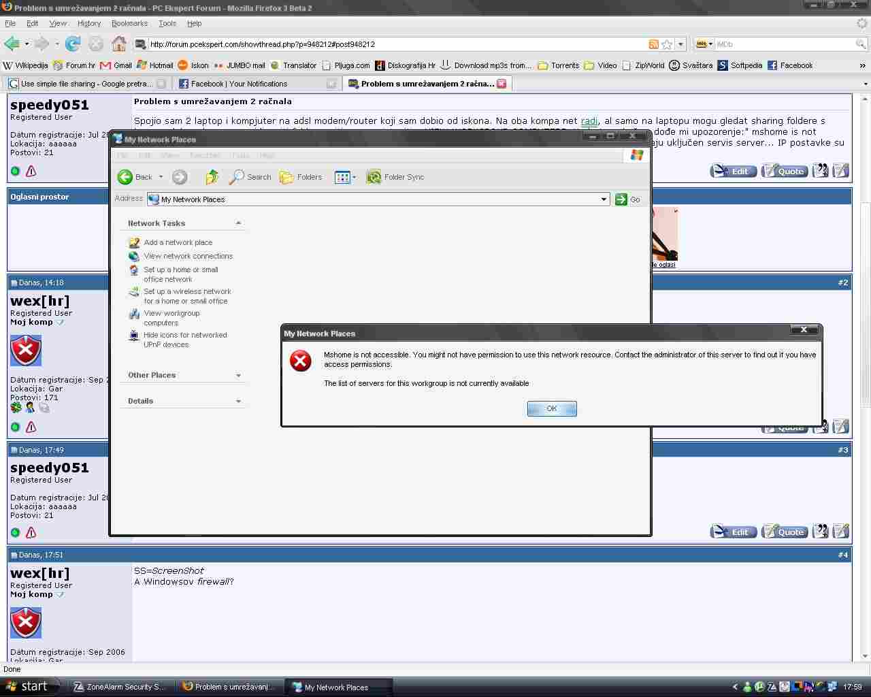Click the Firefox Home toolbar icon
871x697 pixels.
[119, 44]
